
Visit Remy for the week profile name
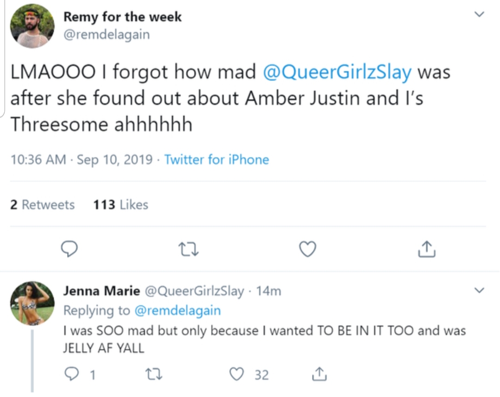pos(122,17)
